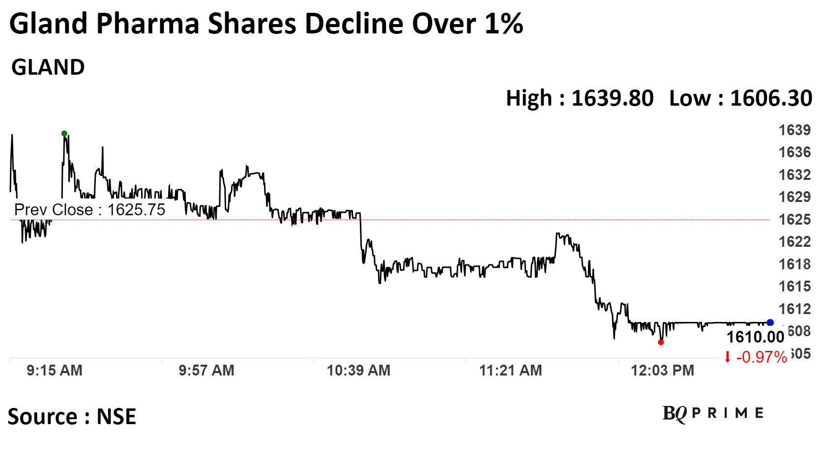
Task: Select the 12:03 PM time axis label
Action: (x=662, y=370)
